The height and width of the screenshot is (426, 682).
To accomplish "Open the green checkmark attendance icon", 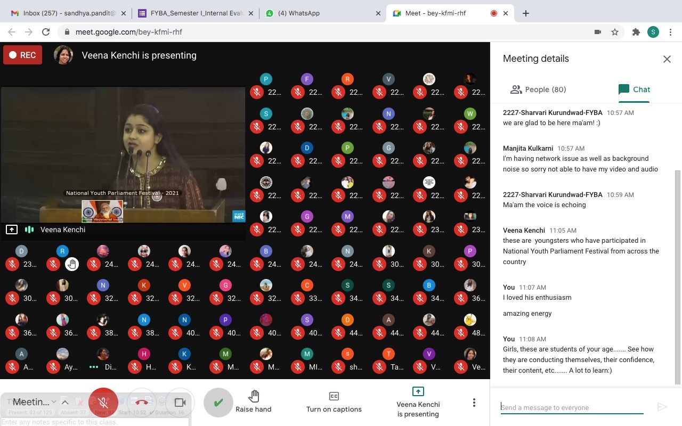I will pos(218,402).
